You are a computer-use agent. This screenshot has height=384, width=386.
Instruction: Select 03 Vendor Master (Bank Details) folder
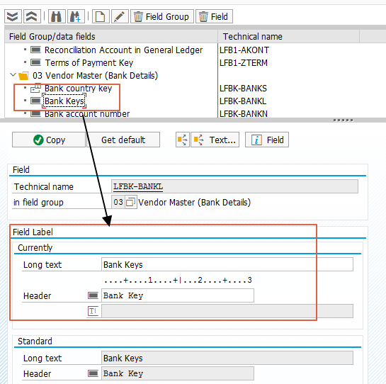[95, 75]
